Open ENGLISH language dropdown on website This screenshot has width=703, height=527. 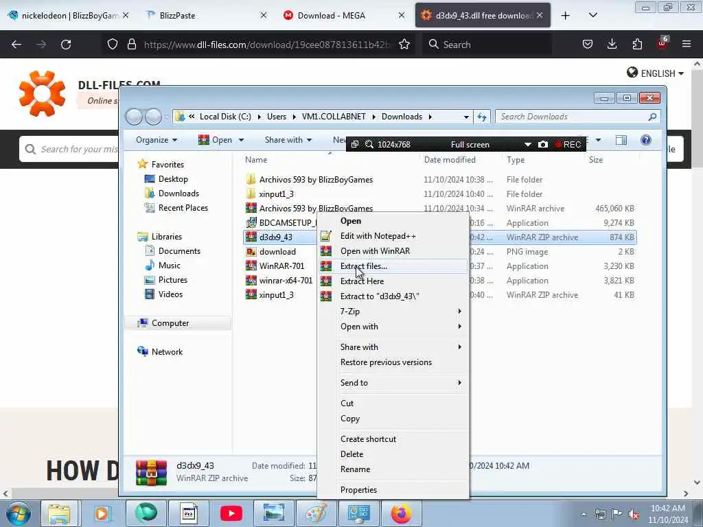pyautogui.click(x=656, y=73)
